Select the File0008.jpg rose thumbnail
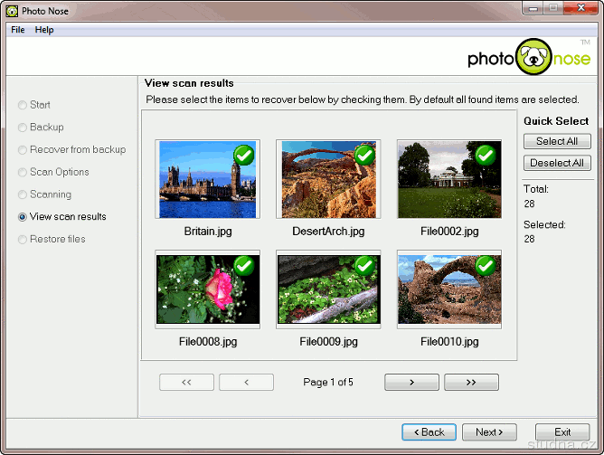 point(208,289)
